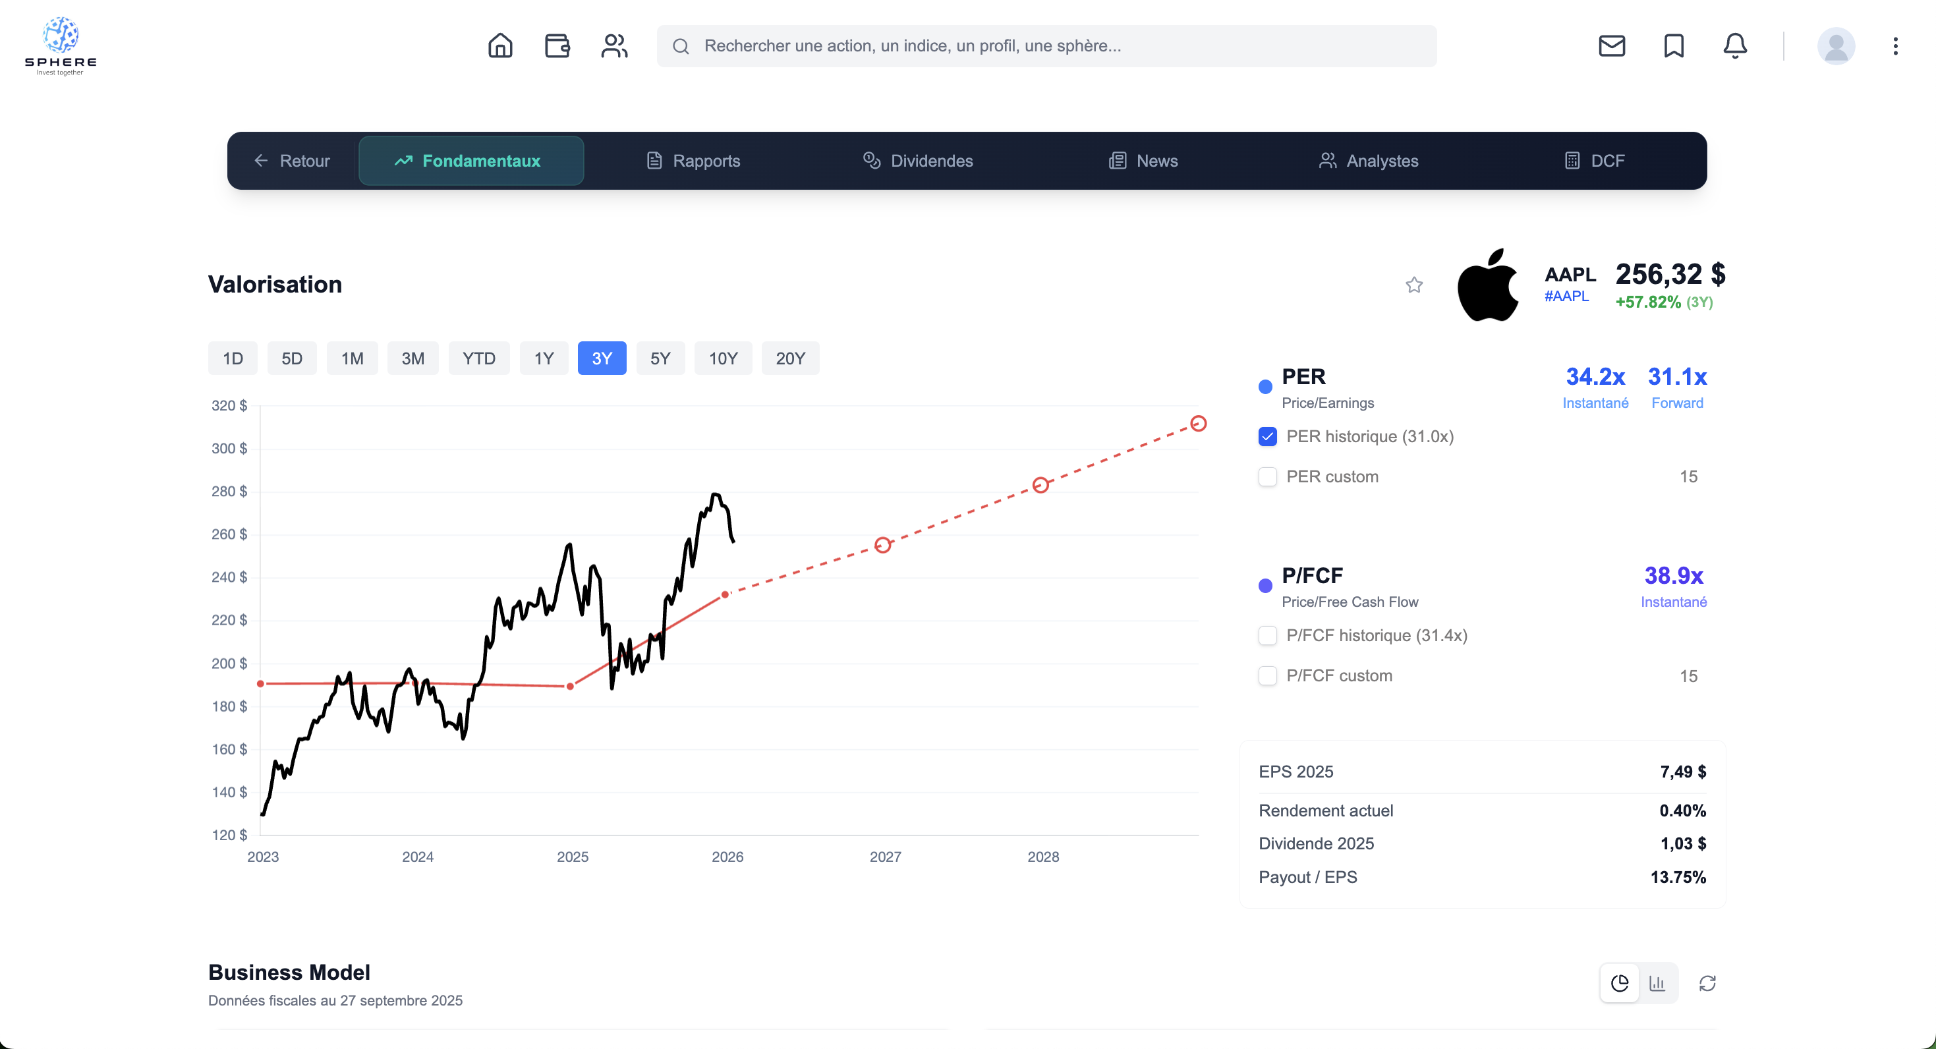Refresh the Business Model section

(x=1707, y=983)
